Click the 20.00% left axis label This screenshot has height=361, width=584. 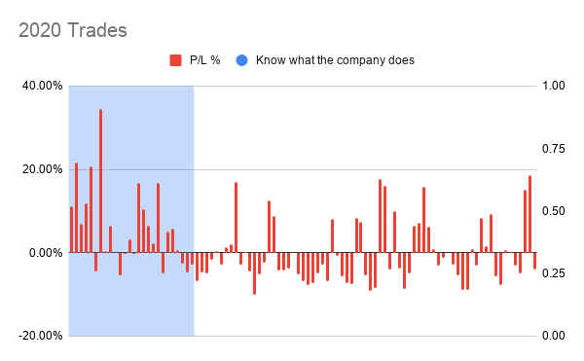[43, 169]
